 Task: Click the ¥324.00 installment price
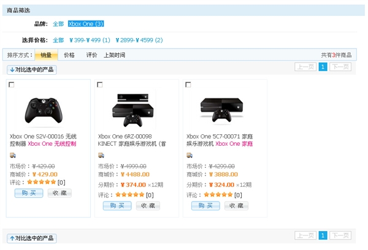click(221, 185)
